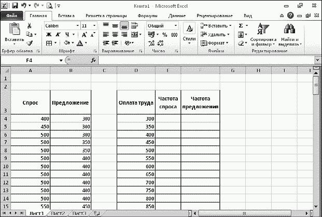The image size is (322, 217).
Task: Switch to Разметка страницы tab
Action: [106, 16]
